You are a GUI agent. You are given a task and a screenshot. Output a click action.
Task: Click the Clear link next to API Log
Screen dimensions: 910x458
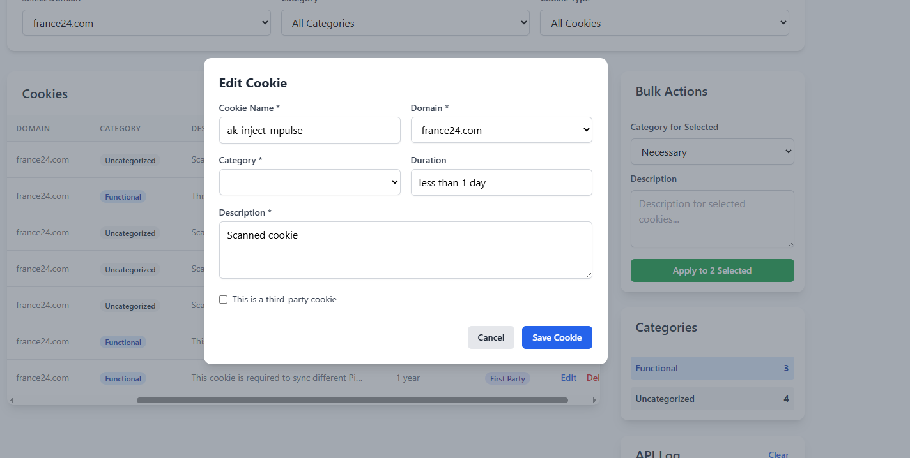pyautogui.click(x=778, y=454)
